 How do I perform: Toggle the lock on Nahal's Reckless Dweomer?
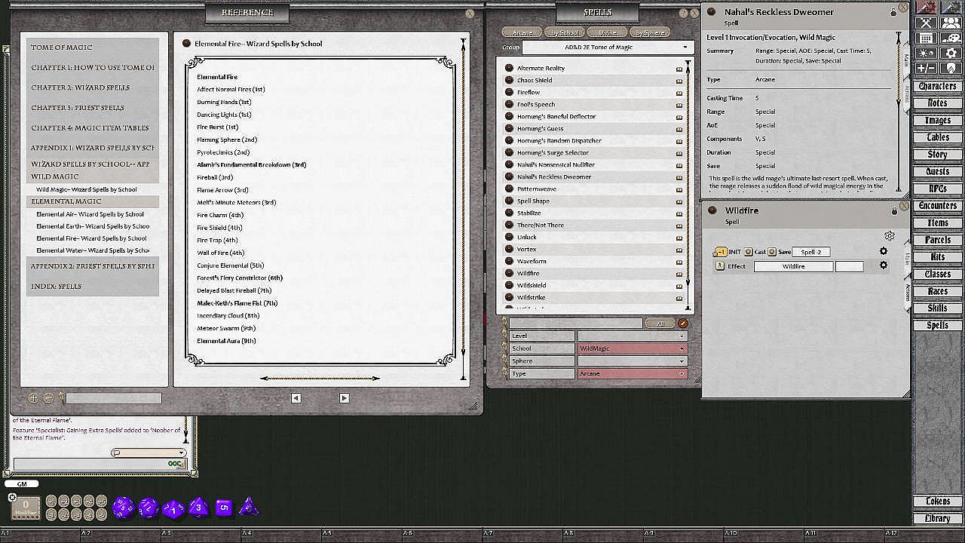[x=894, y=13]
